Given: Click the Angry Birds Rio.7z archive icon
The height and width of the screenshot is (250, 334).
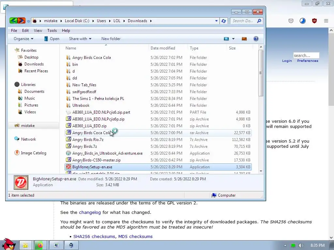Looking at the screenshot, I should [68, 139].
